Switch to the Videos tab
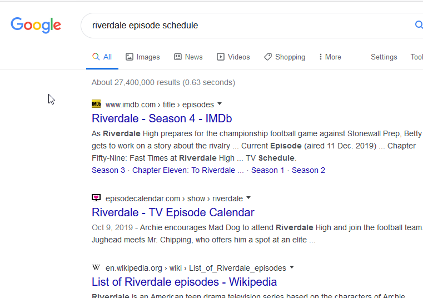This screenshot has height=298, width=423. click(233, 57)
